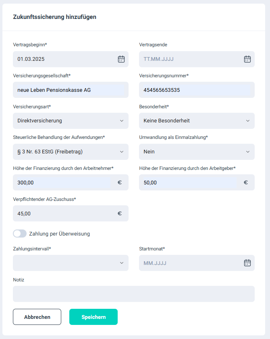Toggle Zahlung per Überweisung switch
The image size is (270, 339).
pyautogui.click(x=20, y=234)
